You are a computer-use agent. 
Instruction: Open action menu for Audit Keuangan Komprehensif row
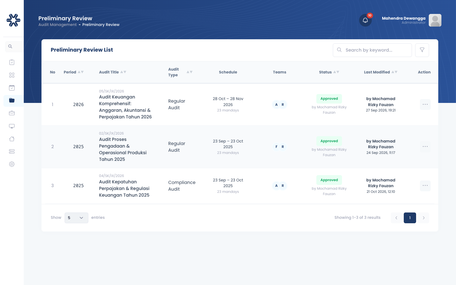tap(425, 104)
